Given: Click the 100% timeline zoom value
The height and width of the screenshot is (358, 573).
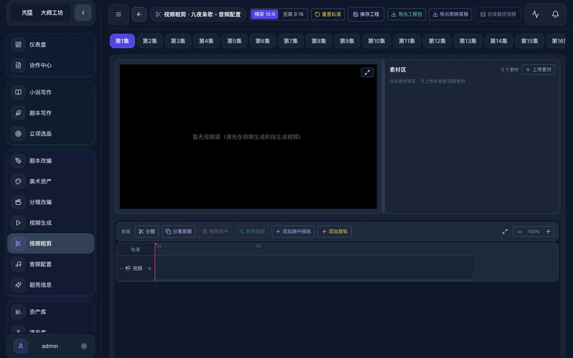Looking at the screenshot, I should point(534,232).
